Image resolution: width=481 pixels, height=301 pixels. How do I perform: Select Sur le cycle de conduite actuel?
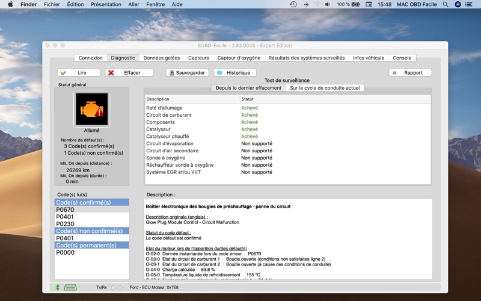pos(325,88)
